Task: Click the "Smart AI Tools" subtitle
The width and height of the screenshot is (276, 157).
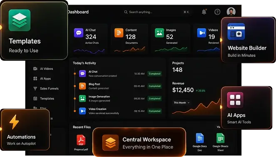Action: [x=239, y=122]
